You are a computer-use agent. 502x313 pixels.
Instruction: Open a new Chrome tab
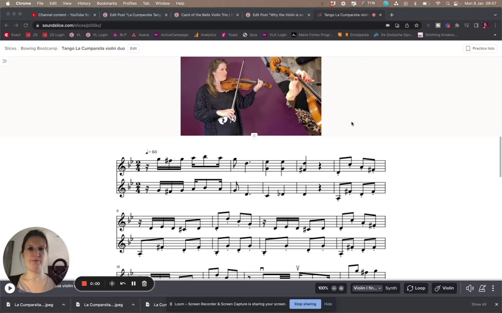tap(392, 15)
